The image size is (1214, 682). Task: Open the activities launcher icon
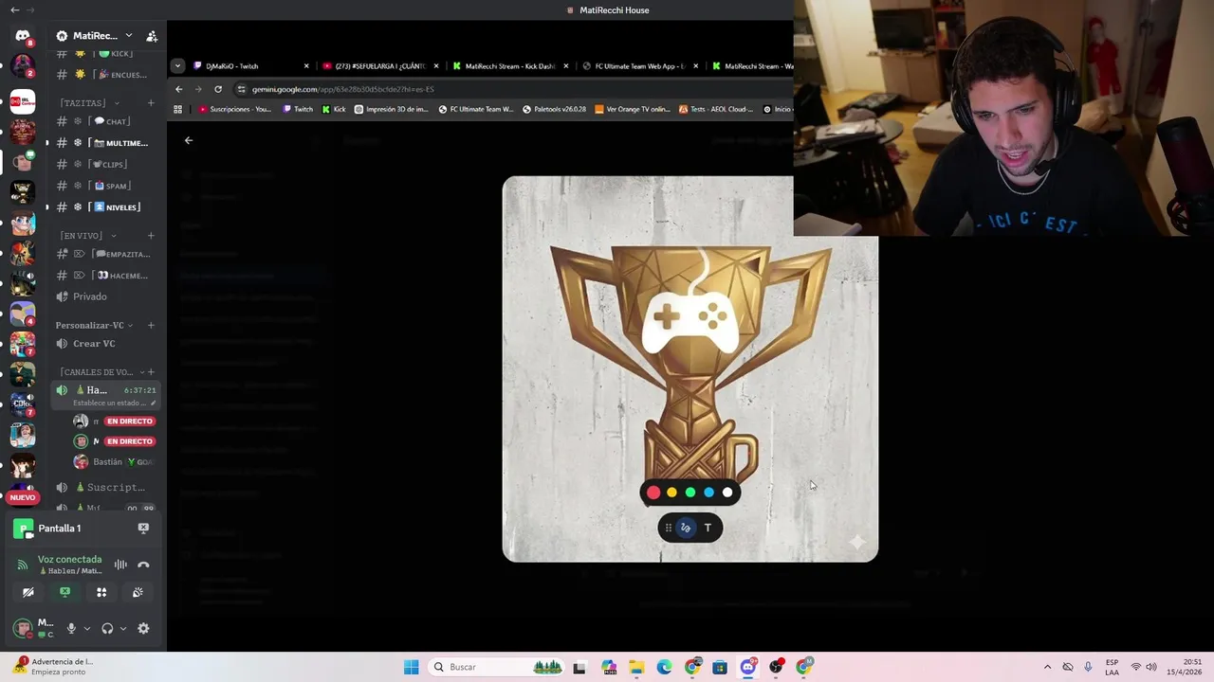101,592
